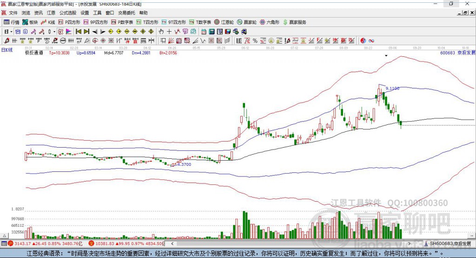476x258 pixels.
Task: Click the blue infinity loop icon
Action: point(371,41)
